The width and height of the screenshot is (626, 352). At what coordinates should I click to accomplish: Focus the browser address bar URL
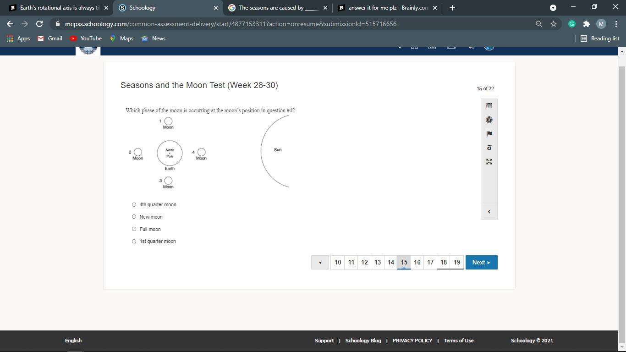(231, 24)
